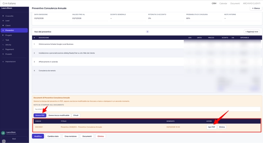
Task: Click row Installazione e personalizzazione ellebig ReadyChat
Action: coord(147,53)
